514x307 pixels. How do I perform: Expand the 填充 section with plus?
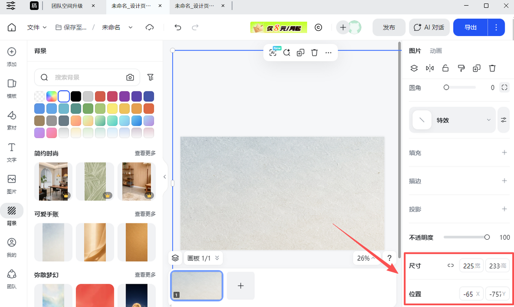click(x=504, y=153)
